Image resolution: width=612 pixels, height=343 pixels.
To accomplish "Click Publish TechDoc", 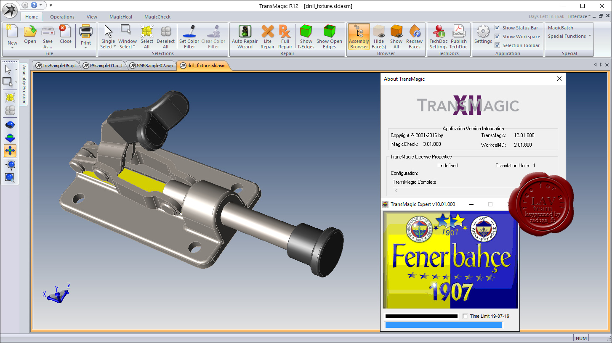I will (458, 37).
